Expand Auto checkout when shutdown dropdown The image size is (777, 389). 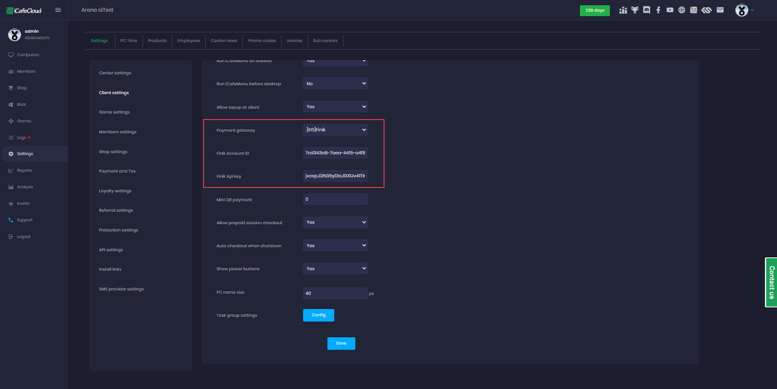(x=335, y=246)
